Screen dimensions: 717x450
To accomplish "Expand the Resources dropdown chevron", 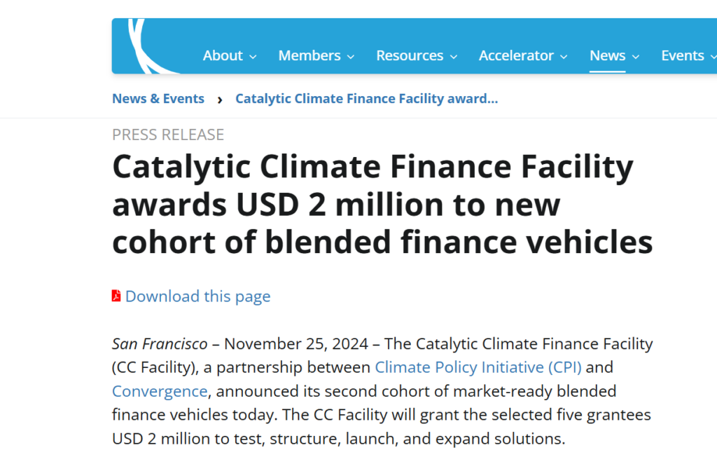I will (x=454, y=57).
